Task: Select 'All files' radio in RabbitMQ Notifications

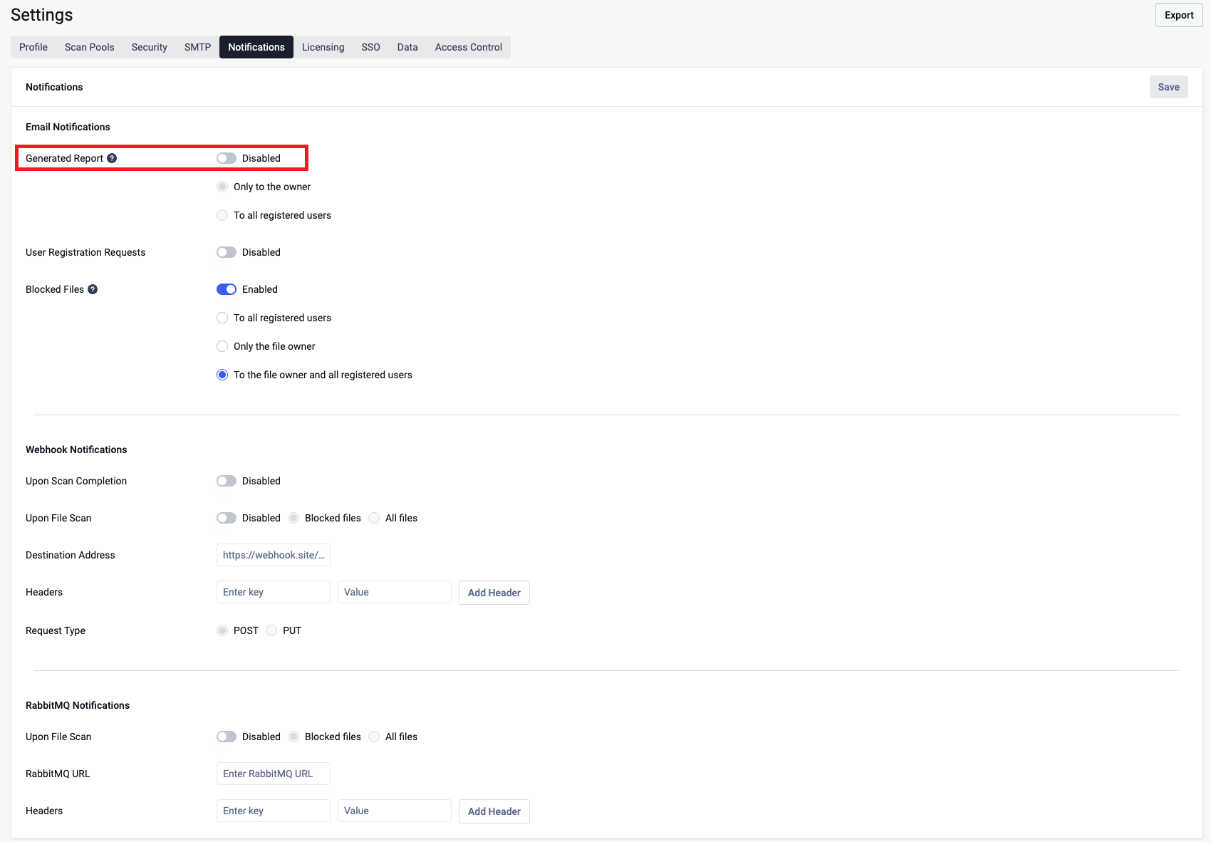Action: tap(374, 737)
